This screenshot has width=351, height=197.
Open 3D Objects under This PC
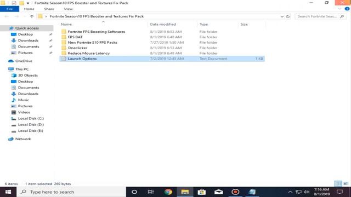coord(28,76)
